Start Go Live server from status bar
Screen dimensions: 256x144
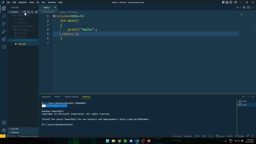(x=220, y=136)
